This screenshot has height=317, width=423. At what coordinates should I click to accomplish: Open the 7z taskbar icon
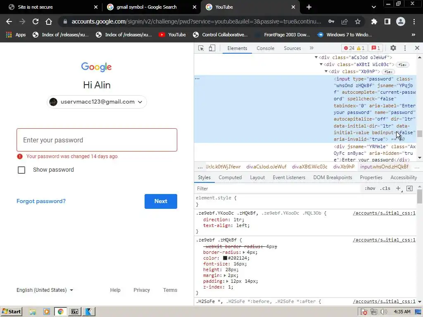pyautogui.click(x=75, y=312)
